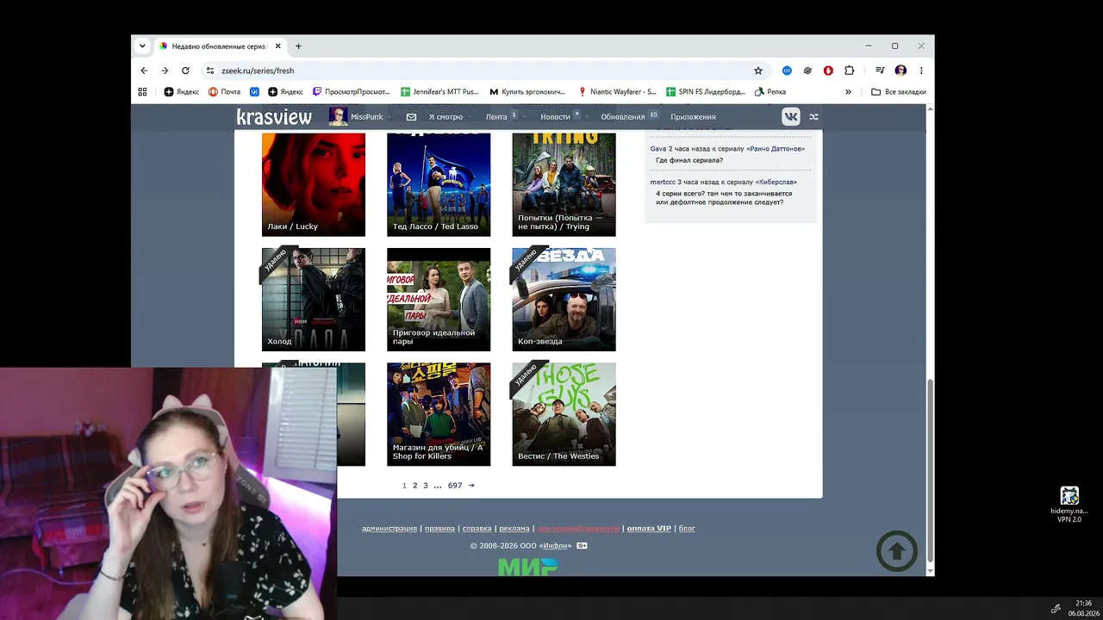Image resolution: width=1103 pixels, height=620 pixels.
Task: Open the Chrome profile avatar
Action: (x=900, y=71)
